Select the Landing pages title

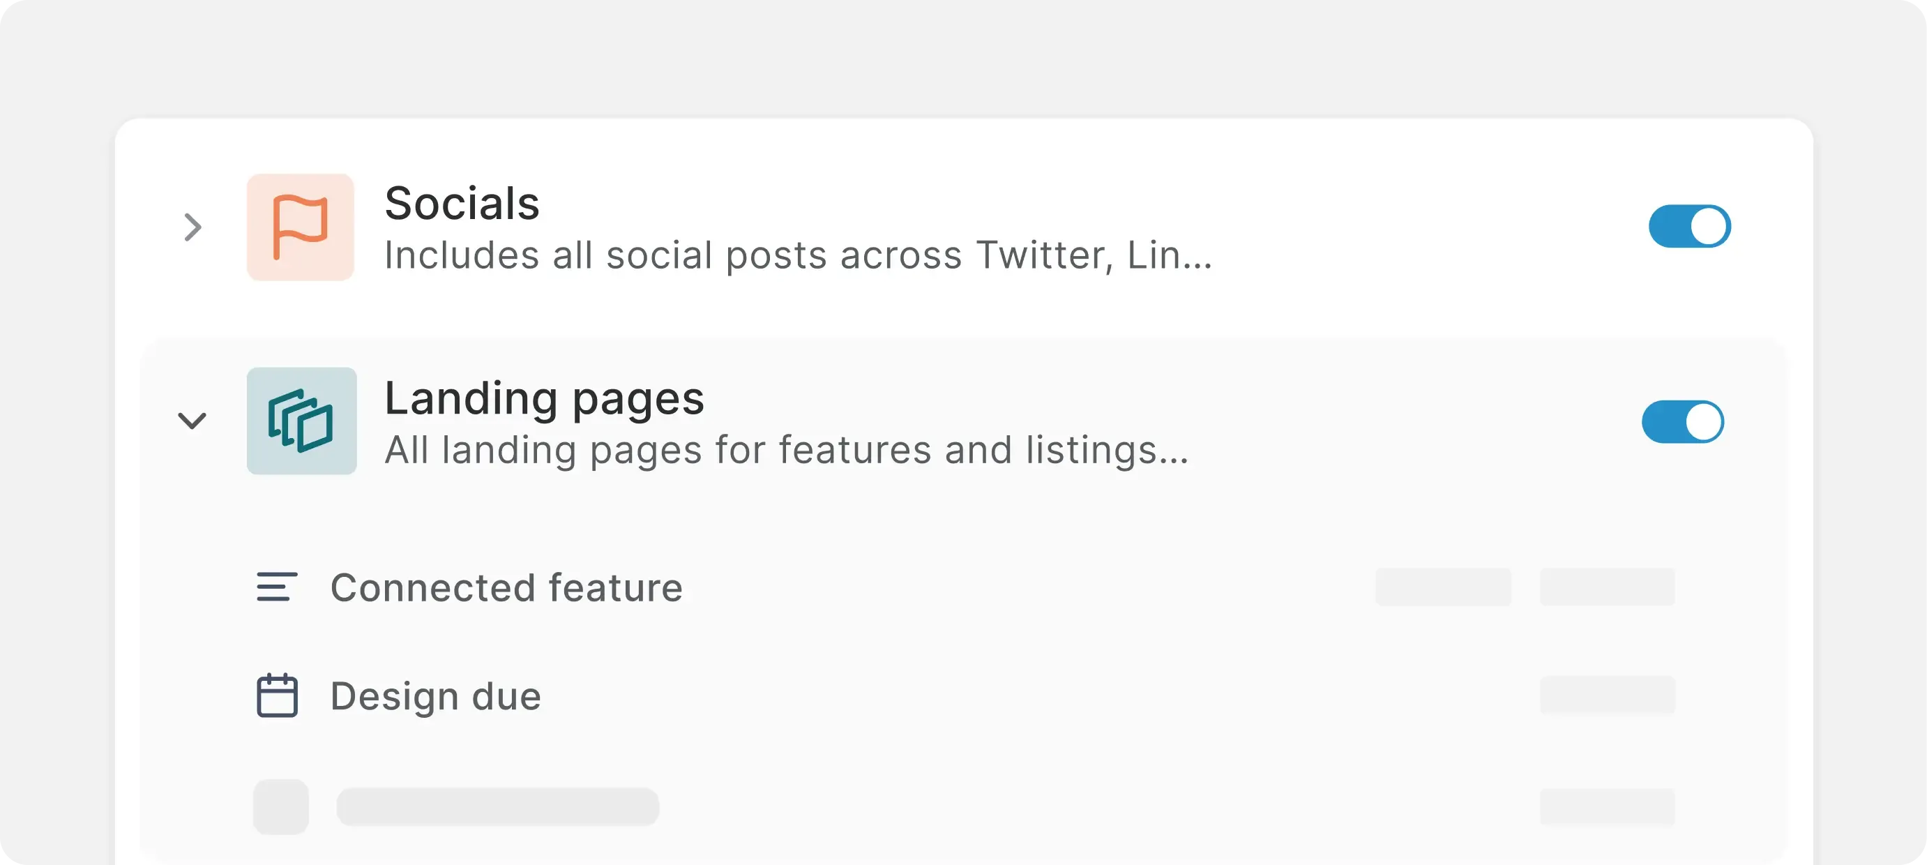(544, 398)
